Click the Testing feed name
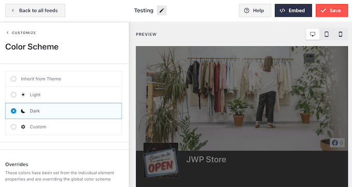Image resolution: width=352 pixels, height=187 pixels. (x=144, y=10)
